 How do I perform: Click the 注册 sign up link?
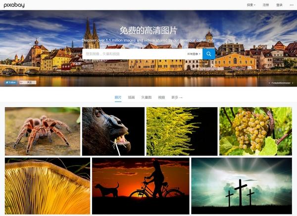click(x=266, y=5)
